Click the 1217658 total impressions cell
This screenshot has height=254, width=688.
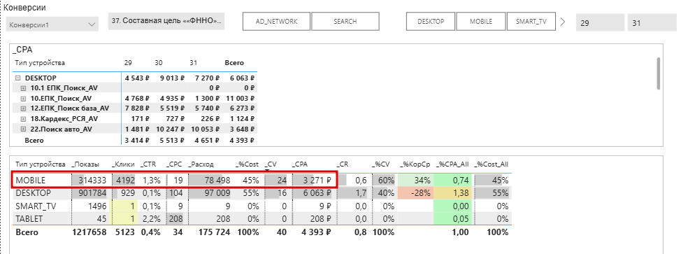(x=89, y=232)
